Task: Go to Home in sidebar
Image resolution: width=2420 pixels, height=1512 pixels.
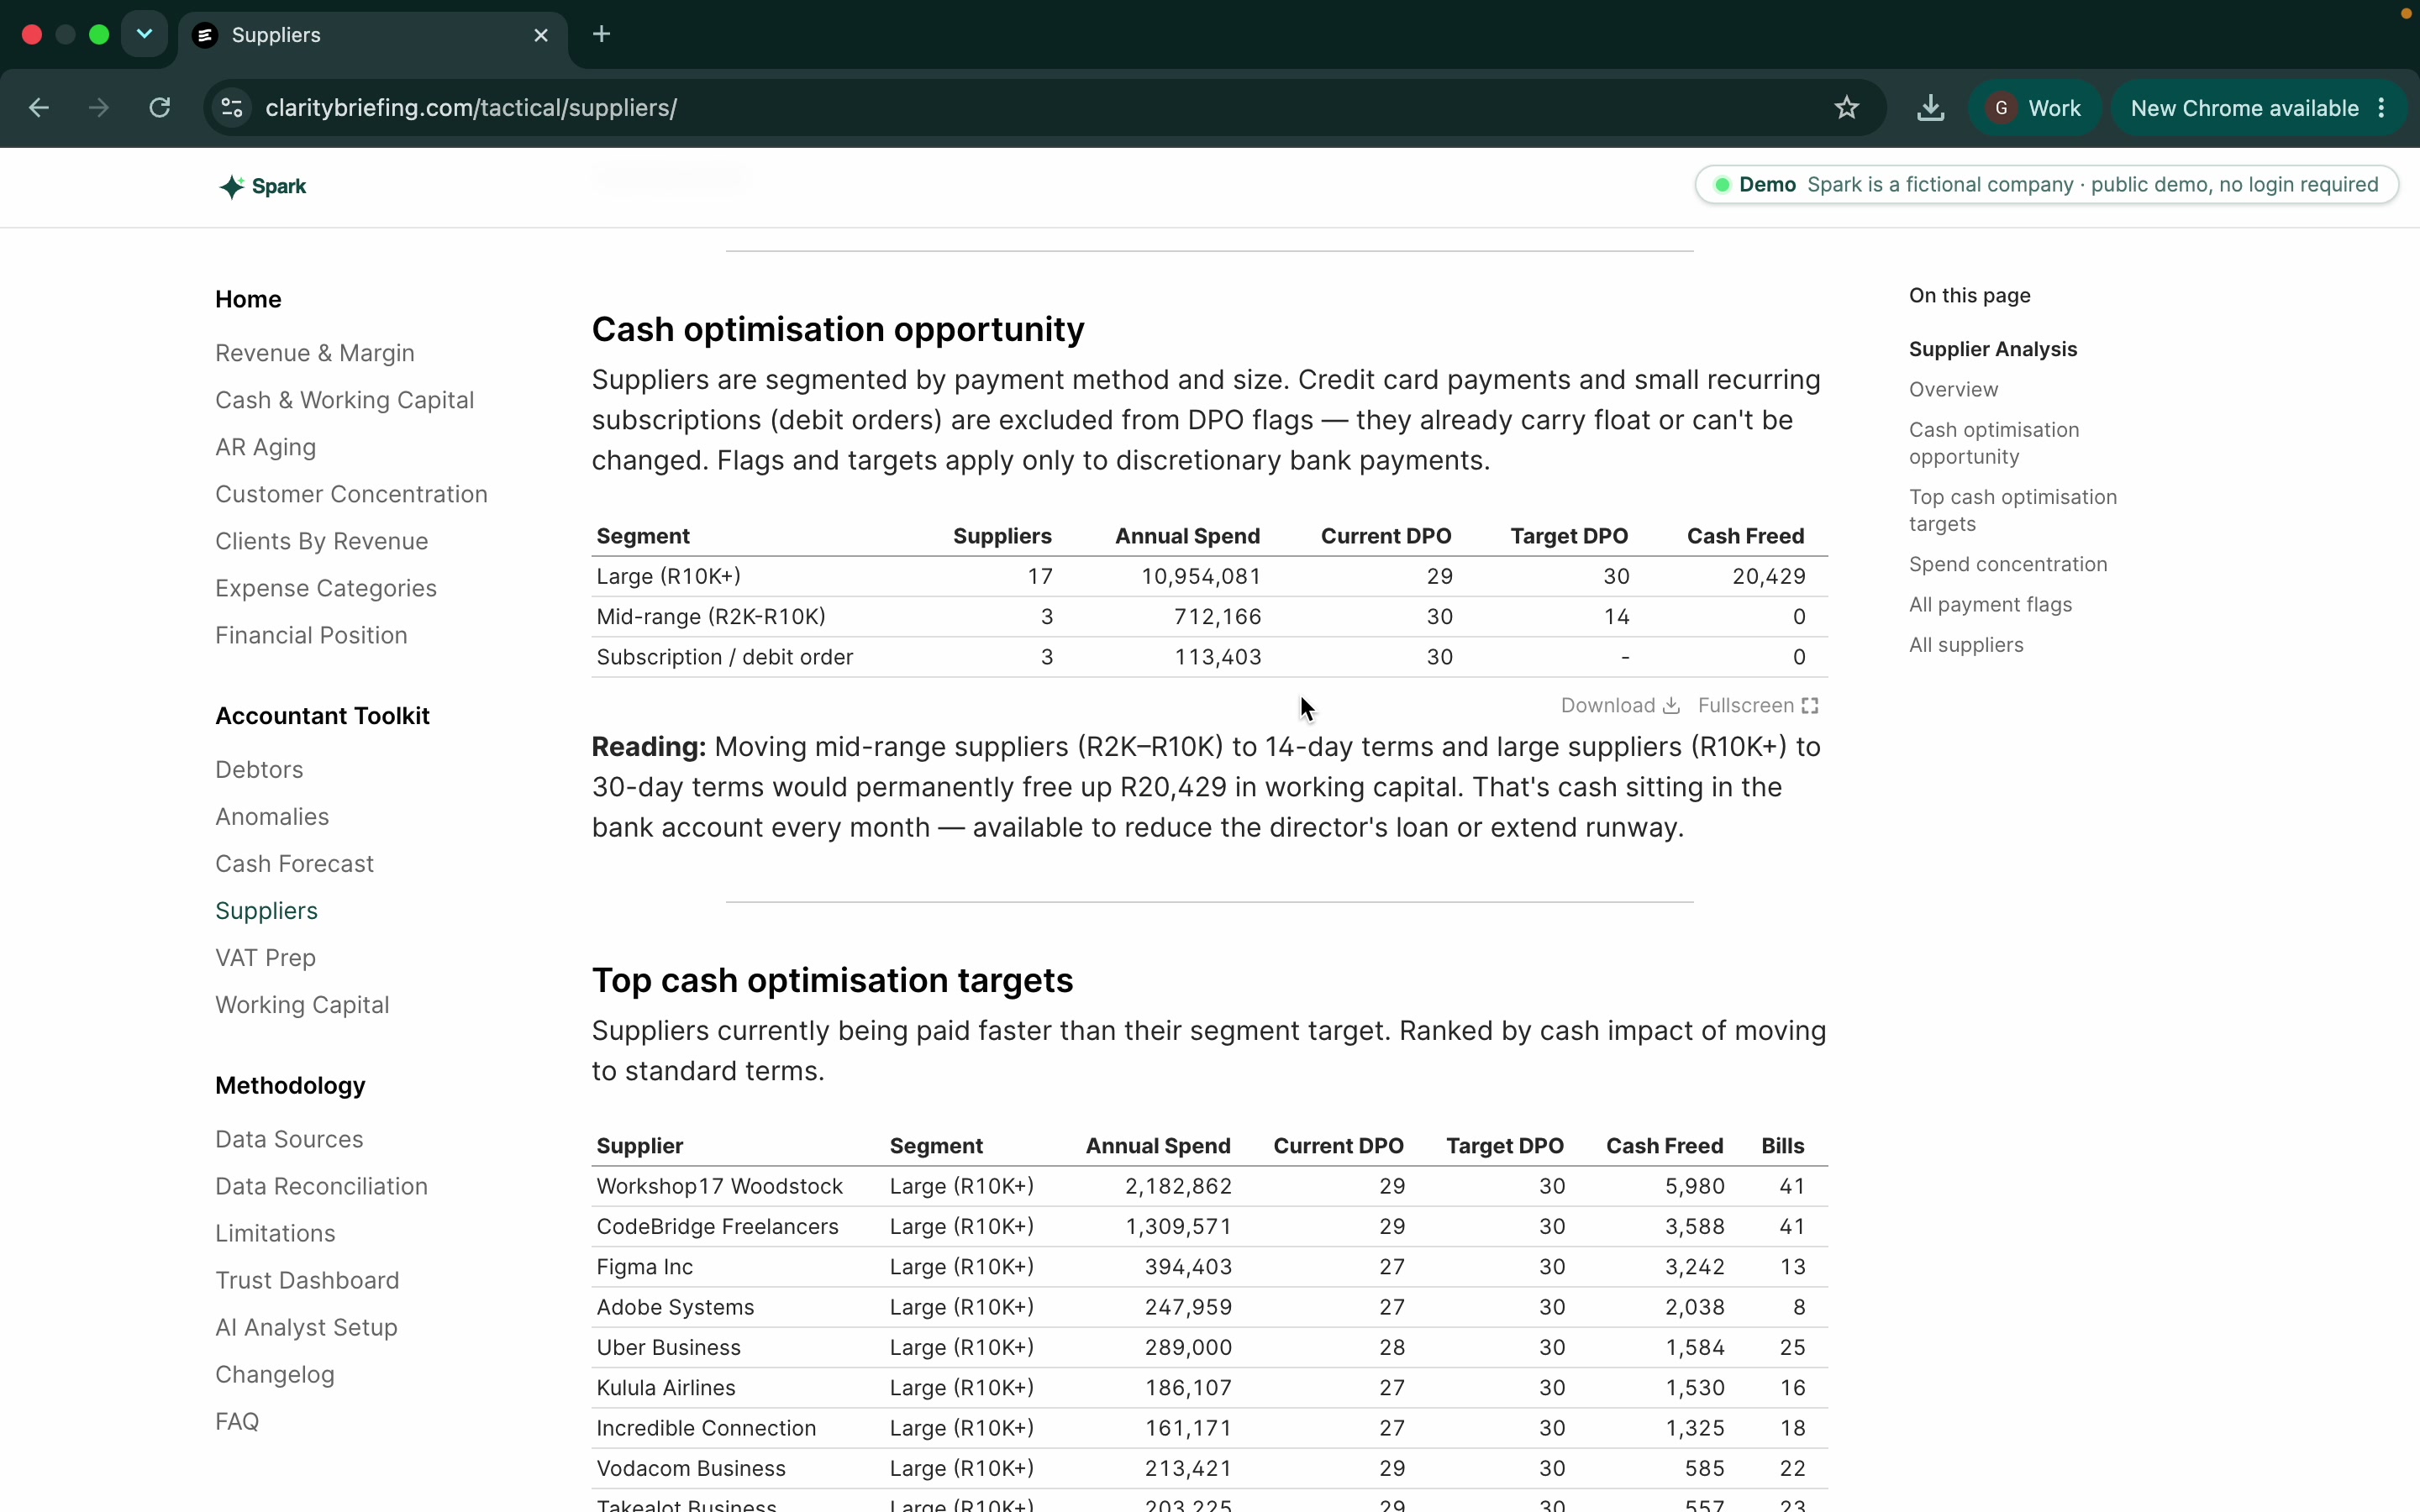Action: [x=248, y=299]
